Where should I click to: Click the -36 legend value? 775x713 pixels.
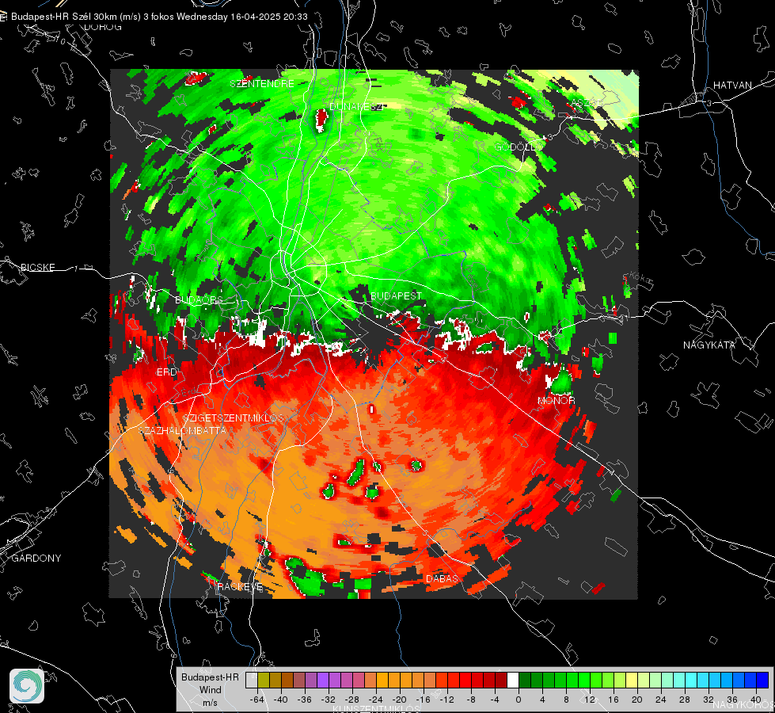[305, 700]
